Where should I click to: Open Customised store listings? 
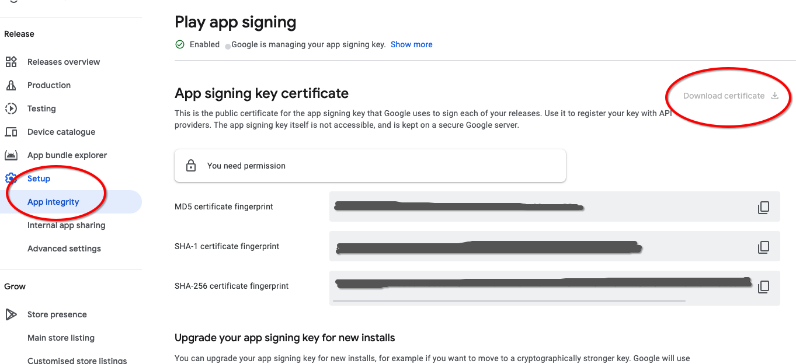[77, 360]
